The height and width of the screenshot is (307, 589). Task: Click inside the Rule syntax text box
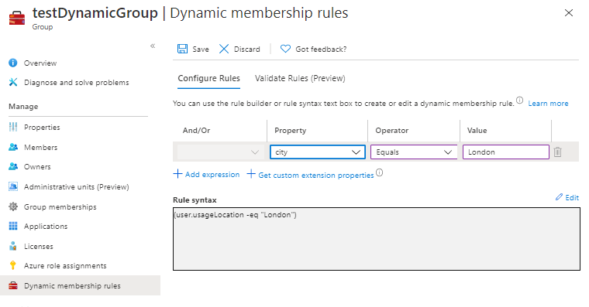point(377,239)
